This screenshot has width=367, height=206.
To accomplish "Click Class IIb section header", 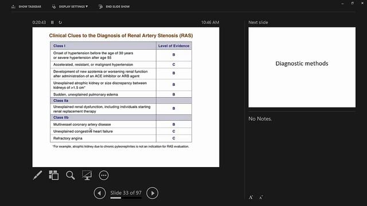I will pos(121,117).
